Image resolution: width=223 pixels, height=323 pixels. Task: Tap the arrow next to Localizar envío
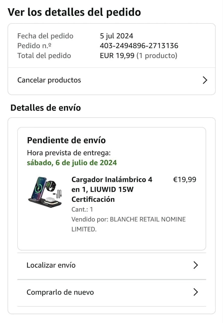pyautogui.click(x=195, y=265)
